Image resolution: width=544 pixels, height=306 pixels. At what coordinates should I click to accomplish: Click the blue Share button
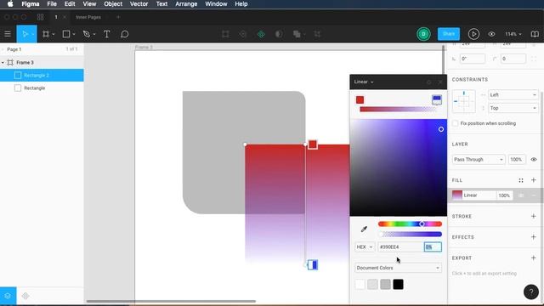449,34
